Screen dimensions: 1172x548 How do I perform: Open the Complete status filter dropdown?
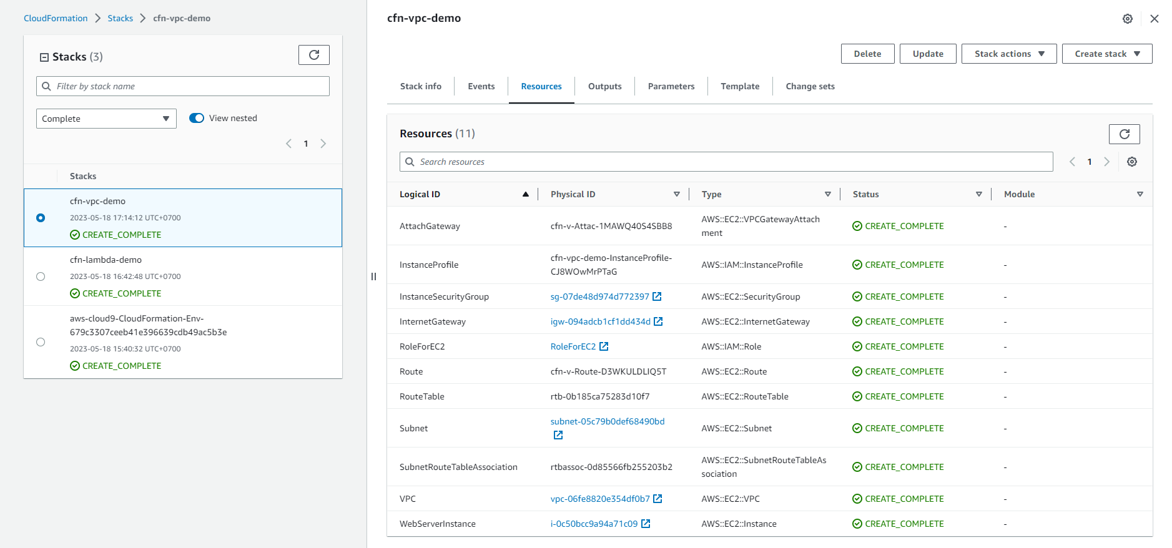[106, 119]
